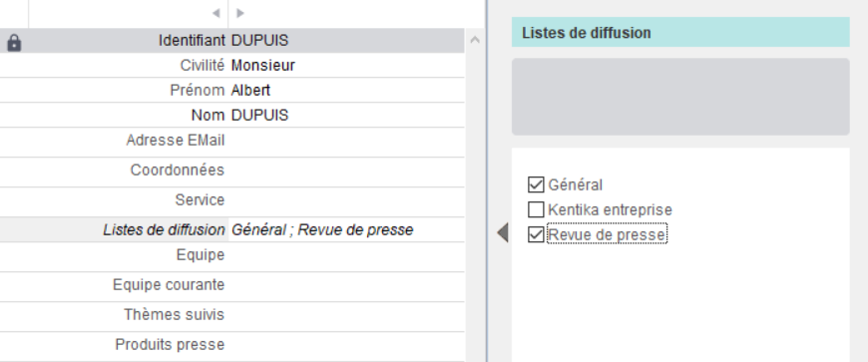Click the Thèmes suivis field
This screenshot has width=868, height=362.
[x=346, y=316]
